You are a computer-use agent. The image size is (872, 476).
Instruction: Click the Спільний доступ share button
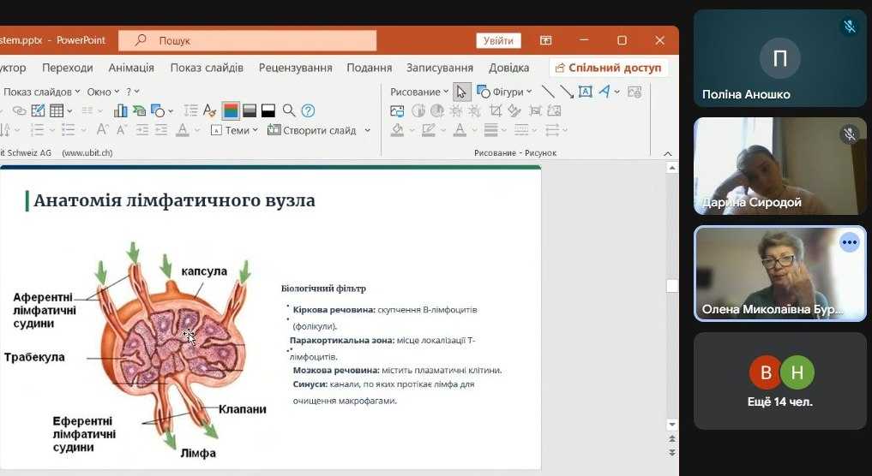click(608, 68)
